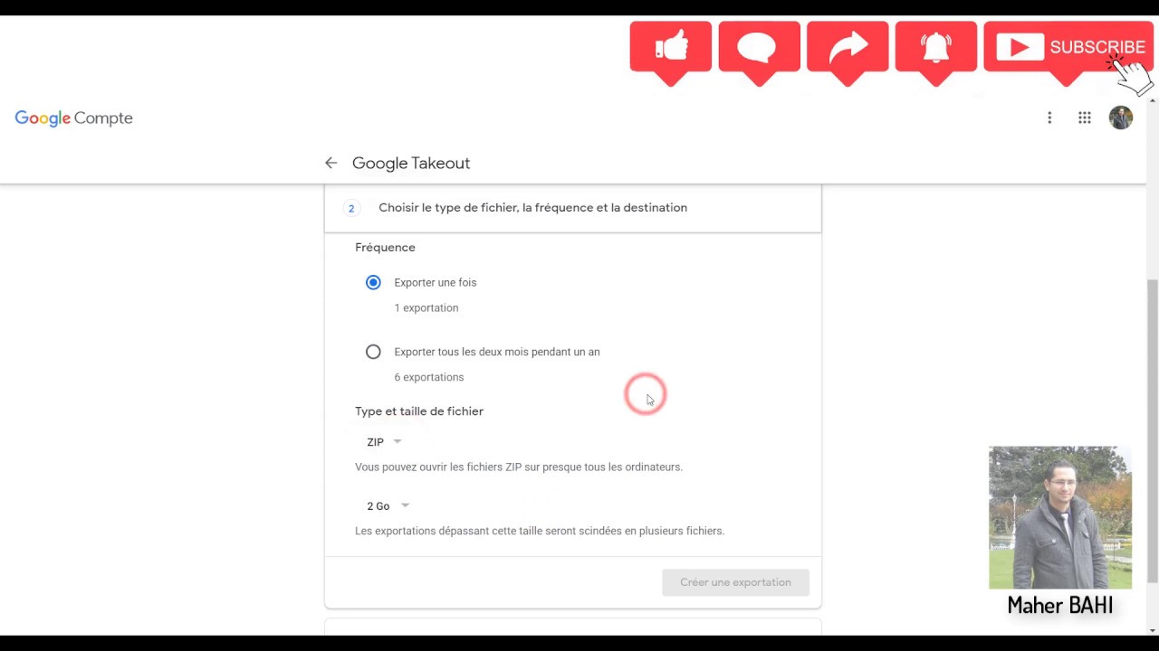Open the ZIP file type dropdown
Screen dimensions: 1159x651
tap(384, 442)
